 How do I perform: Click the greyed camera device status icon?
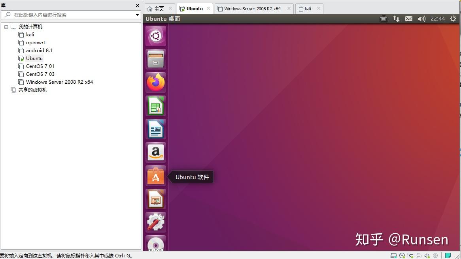(435, 255)
